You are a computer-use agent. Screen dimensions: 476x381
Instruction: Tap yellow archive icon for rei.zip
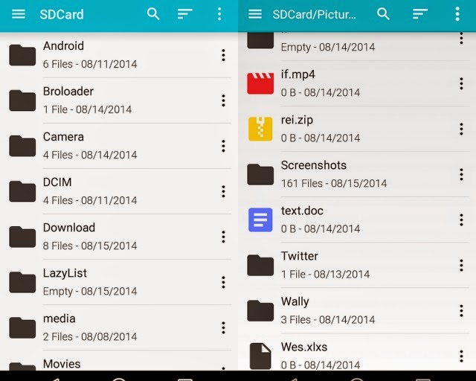260,129
